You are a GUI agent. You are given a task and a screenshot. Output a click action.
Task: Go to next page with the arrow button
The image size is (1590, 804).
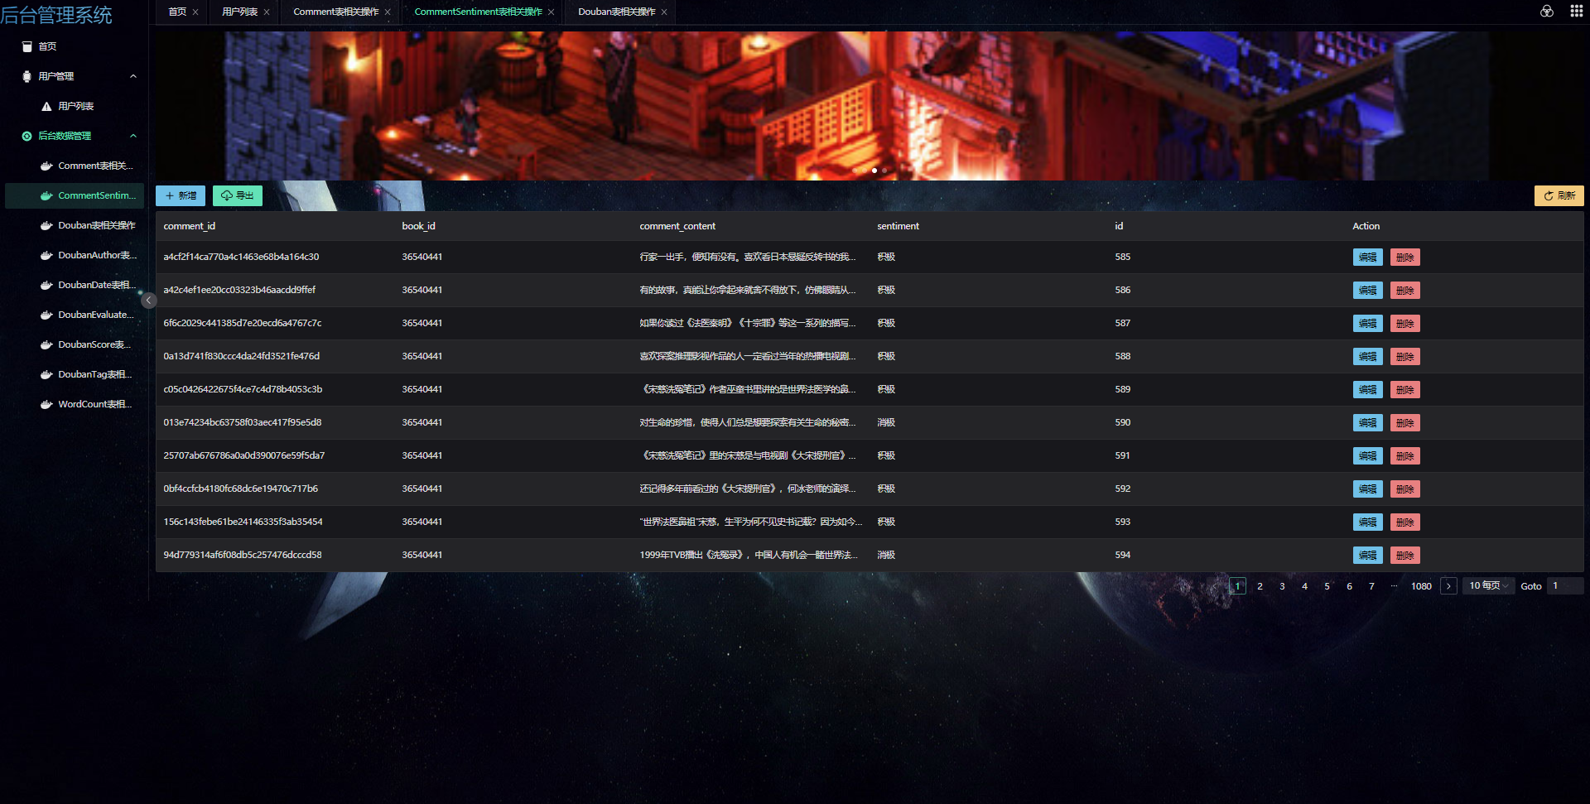(x=1448, y=586)
